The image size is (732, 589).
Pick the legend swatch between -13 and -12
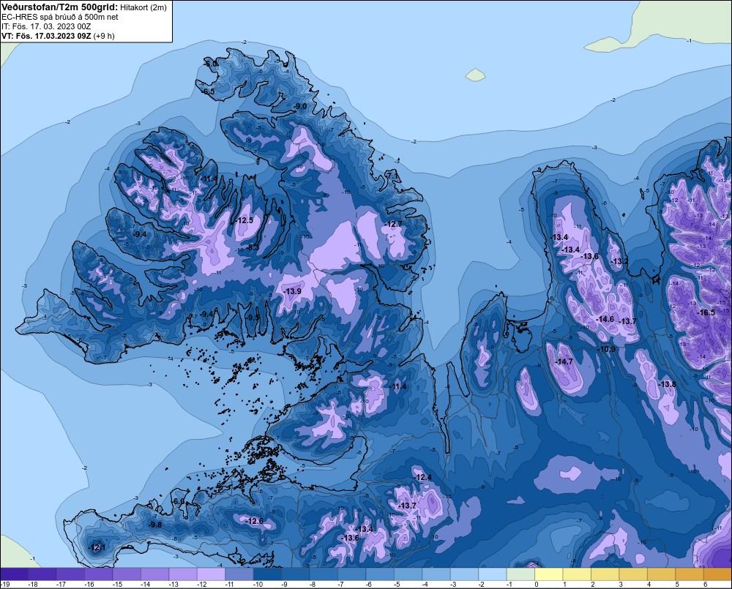coord(183,574)
